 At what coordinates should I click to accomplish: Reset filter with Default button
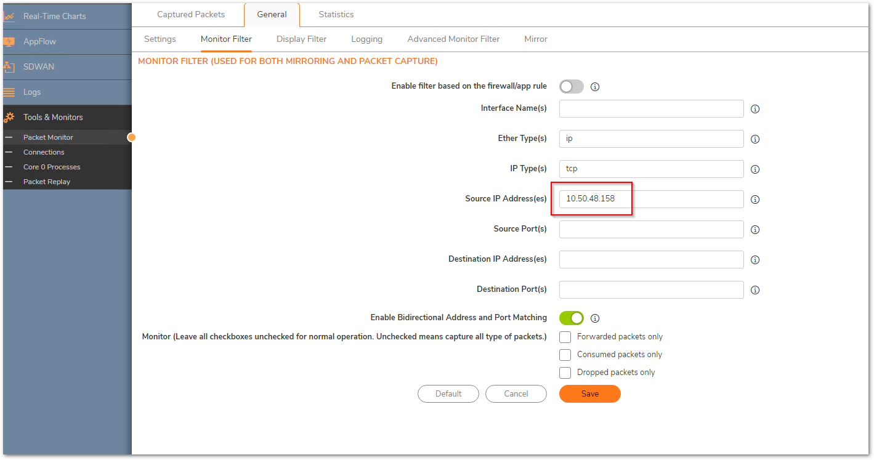tap(448, 393)
